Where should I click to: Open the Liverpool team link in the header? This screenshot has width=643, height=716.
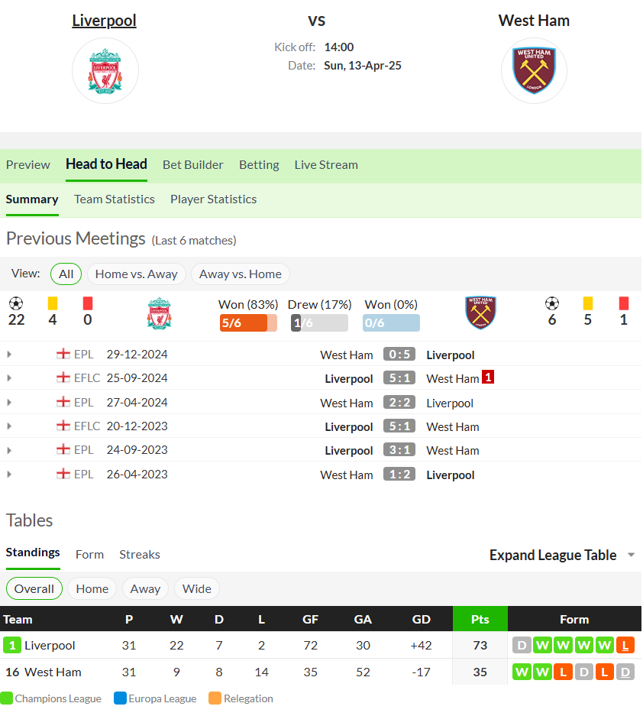(x=104, y=21)
